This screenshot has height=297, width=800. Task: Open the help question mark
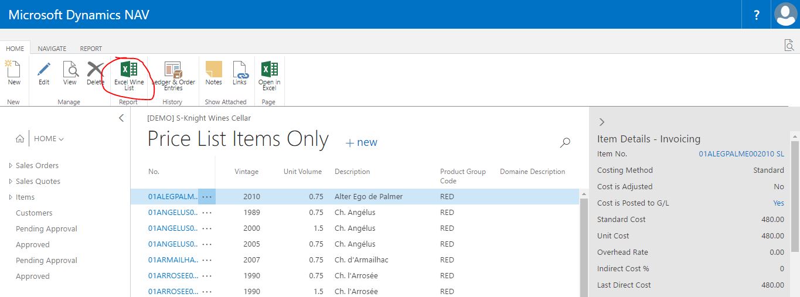pos(757,15)
